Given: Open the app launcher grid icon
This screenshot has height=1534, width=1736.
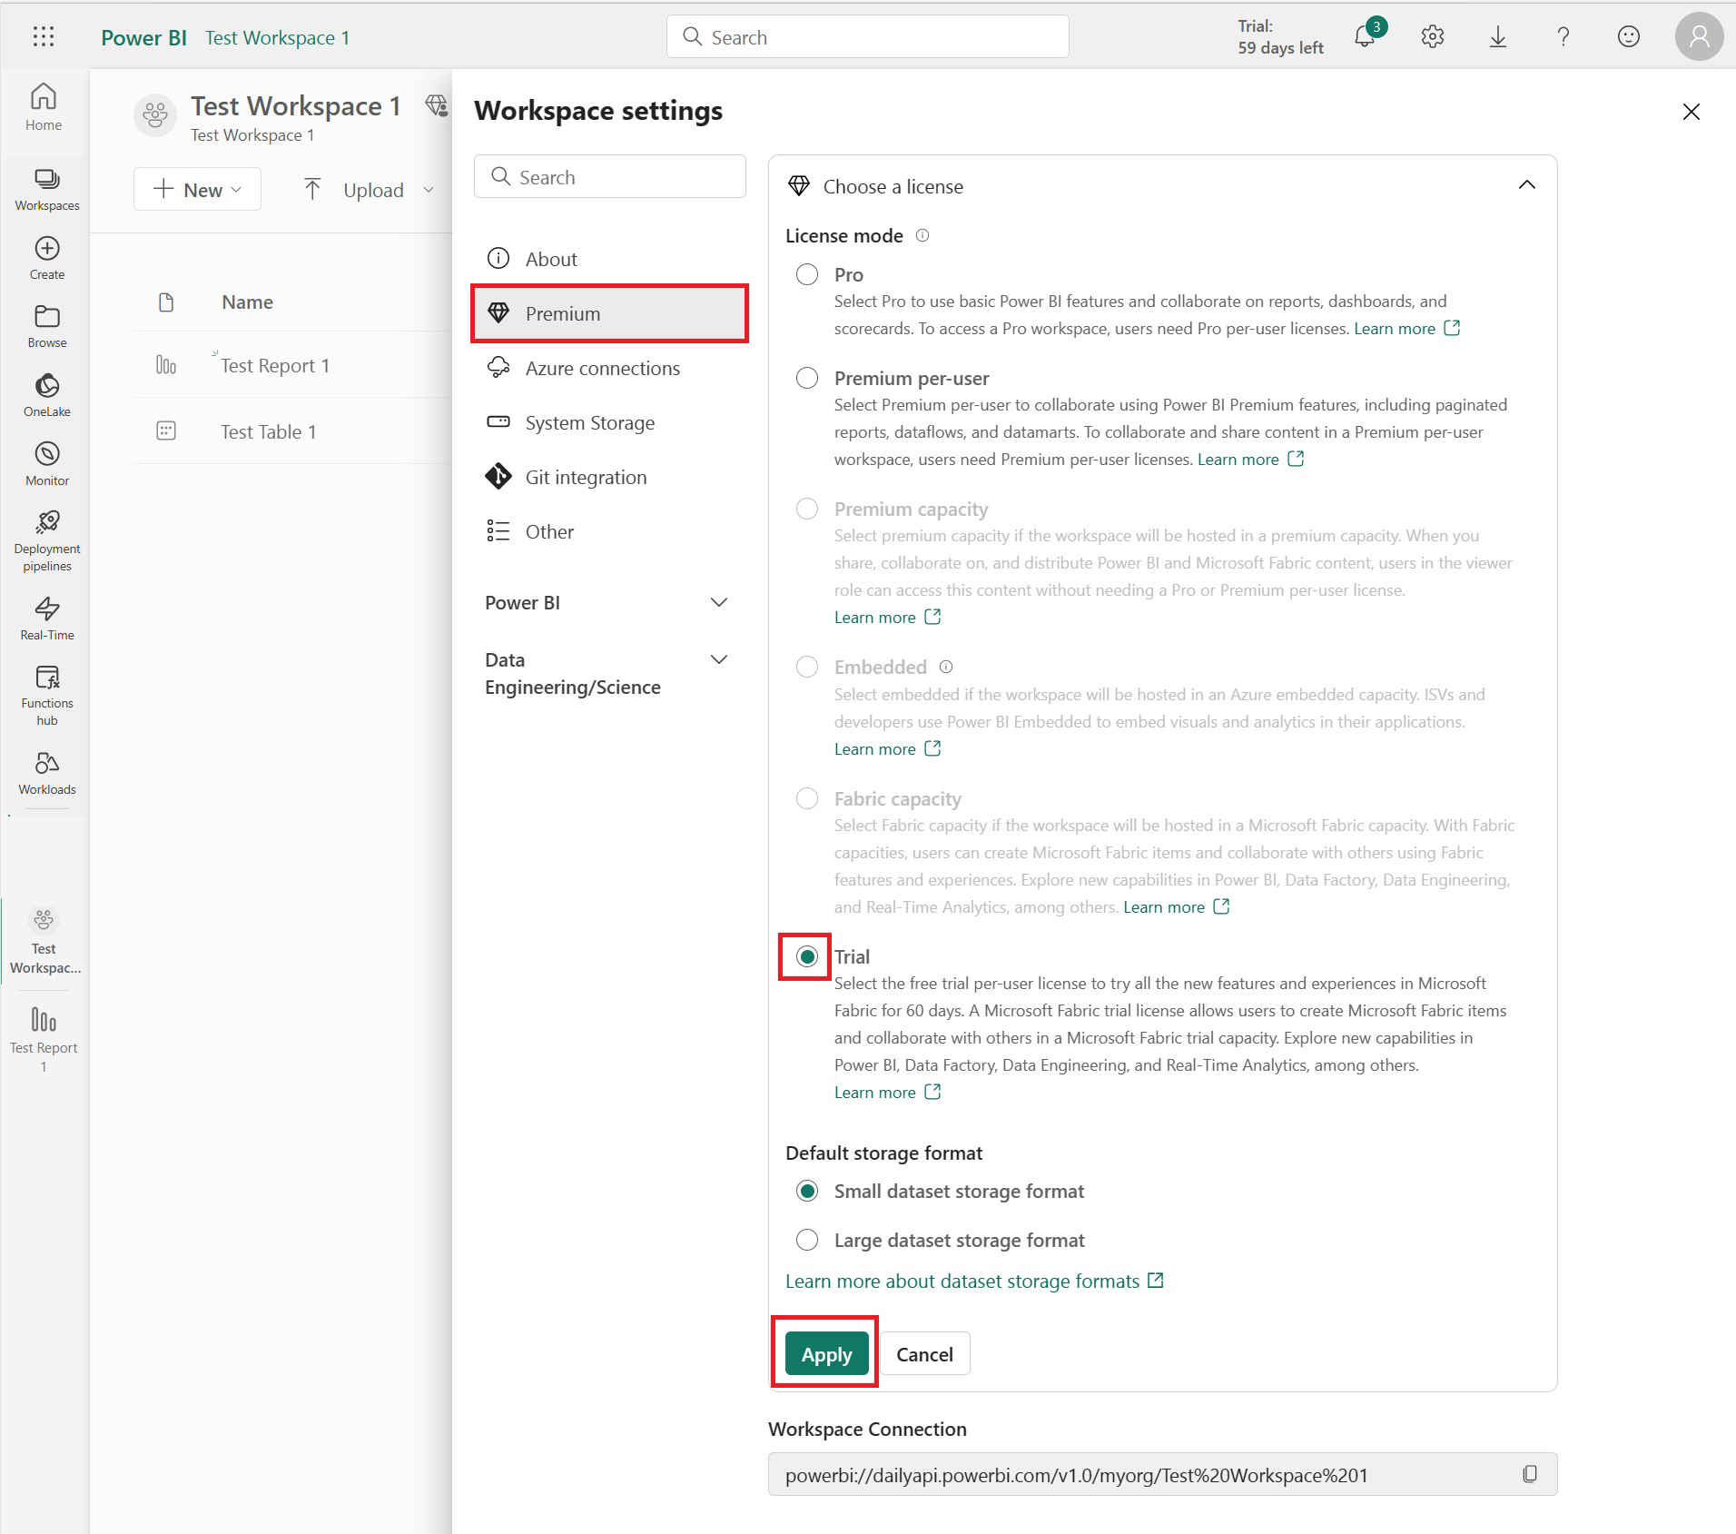Looking at the screenshot, I should pos(44,37).
